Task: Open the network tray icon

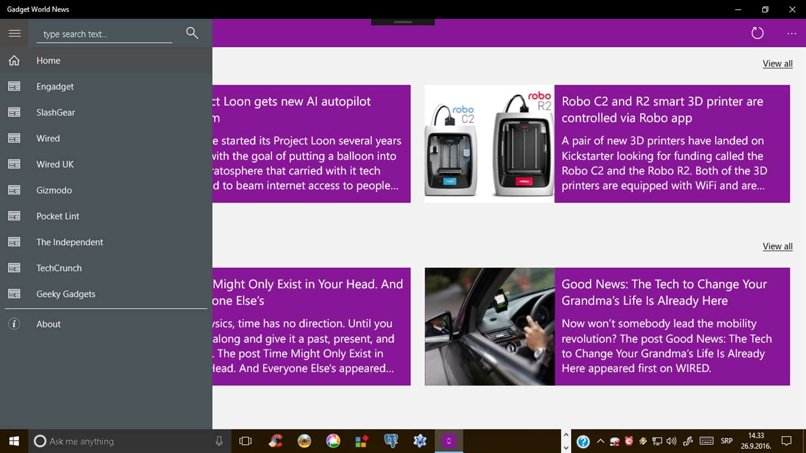Action: (x=658, y=441)
